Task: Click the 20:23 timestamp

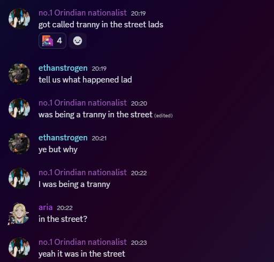Action: pyautogui.click(x=139, y=243)
